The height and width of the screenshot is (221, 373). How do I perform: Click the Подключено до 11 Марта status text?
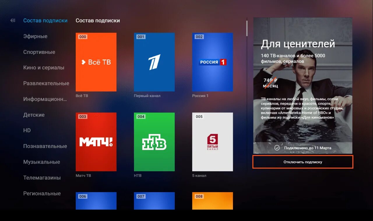click(308, 148)
